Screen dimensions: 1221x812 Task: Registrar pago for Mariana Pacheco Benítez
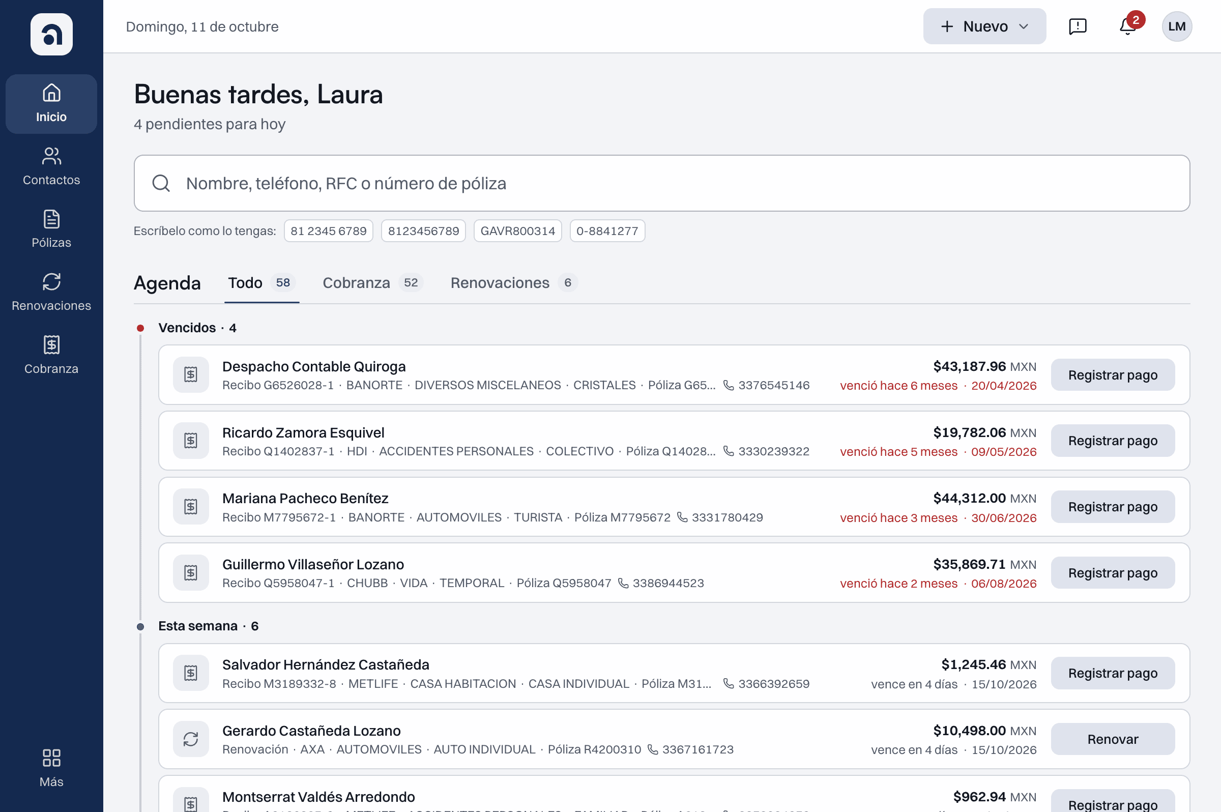click(x=1112, y=507)
